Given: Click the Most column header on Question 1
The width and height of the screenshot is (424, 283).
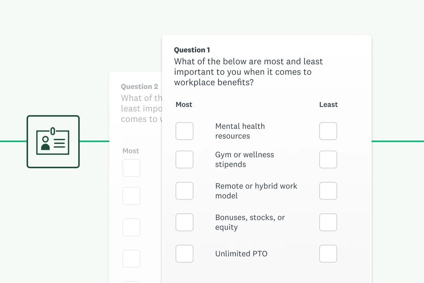Looking at the screenshot, I should 184,105.
